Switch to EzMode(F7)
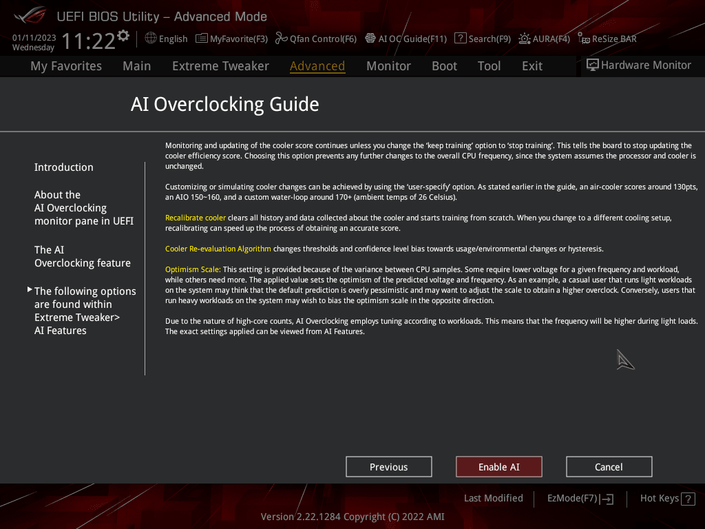 click(x=580, y=499)
